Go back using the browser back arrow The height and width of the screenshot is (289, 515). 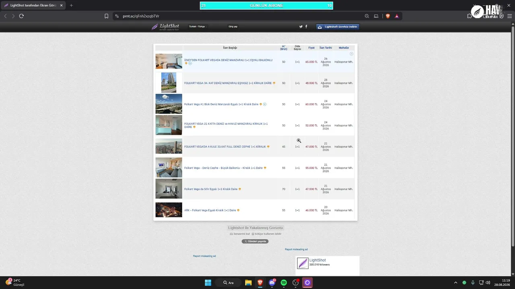tap(5, 16)
